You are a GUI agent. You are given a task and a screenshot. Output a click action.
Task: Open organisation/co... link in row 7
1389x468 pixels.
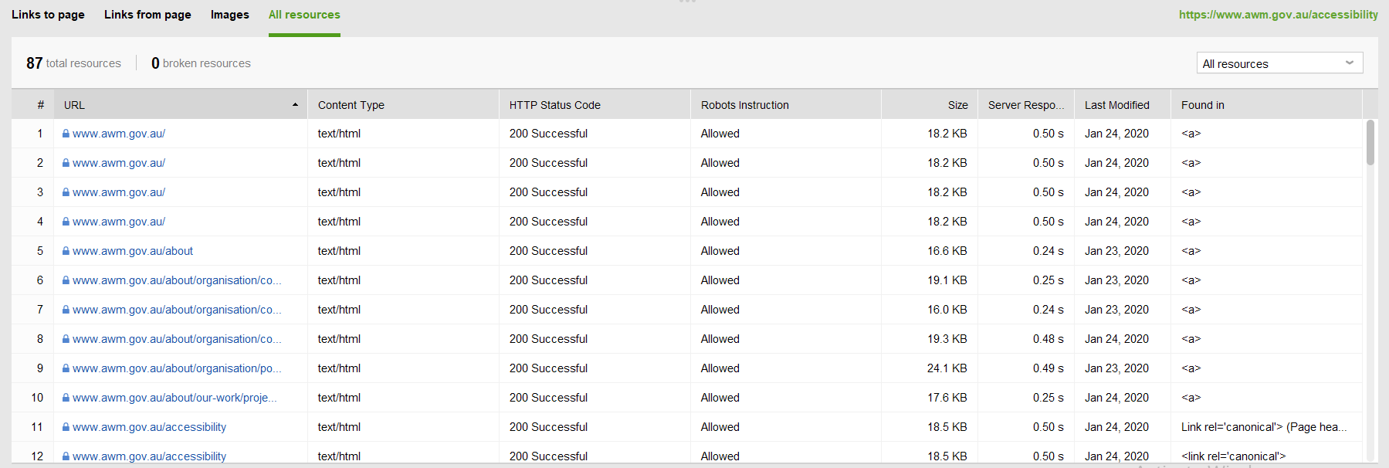177,310
